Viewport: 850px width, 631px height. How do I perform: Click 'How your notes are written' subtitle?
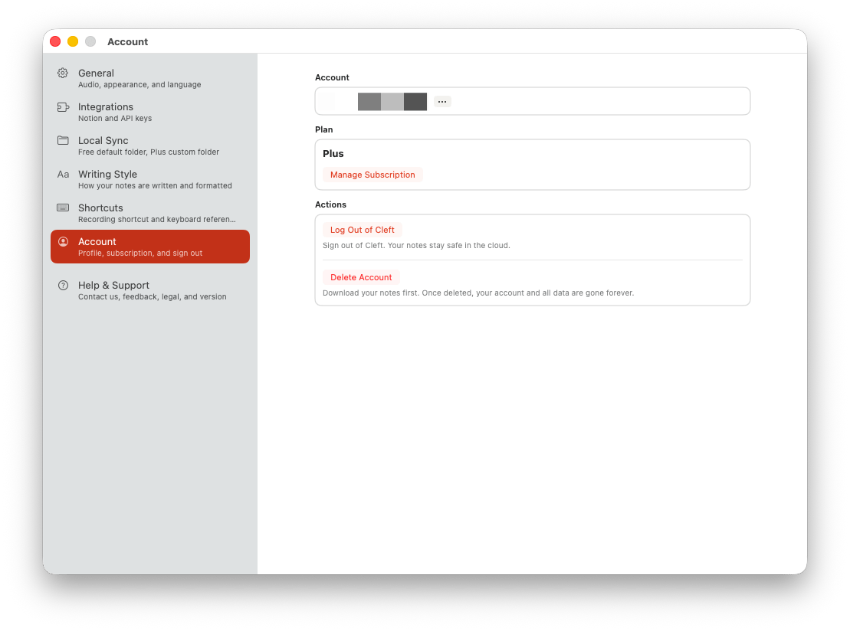coord(155,186)
